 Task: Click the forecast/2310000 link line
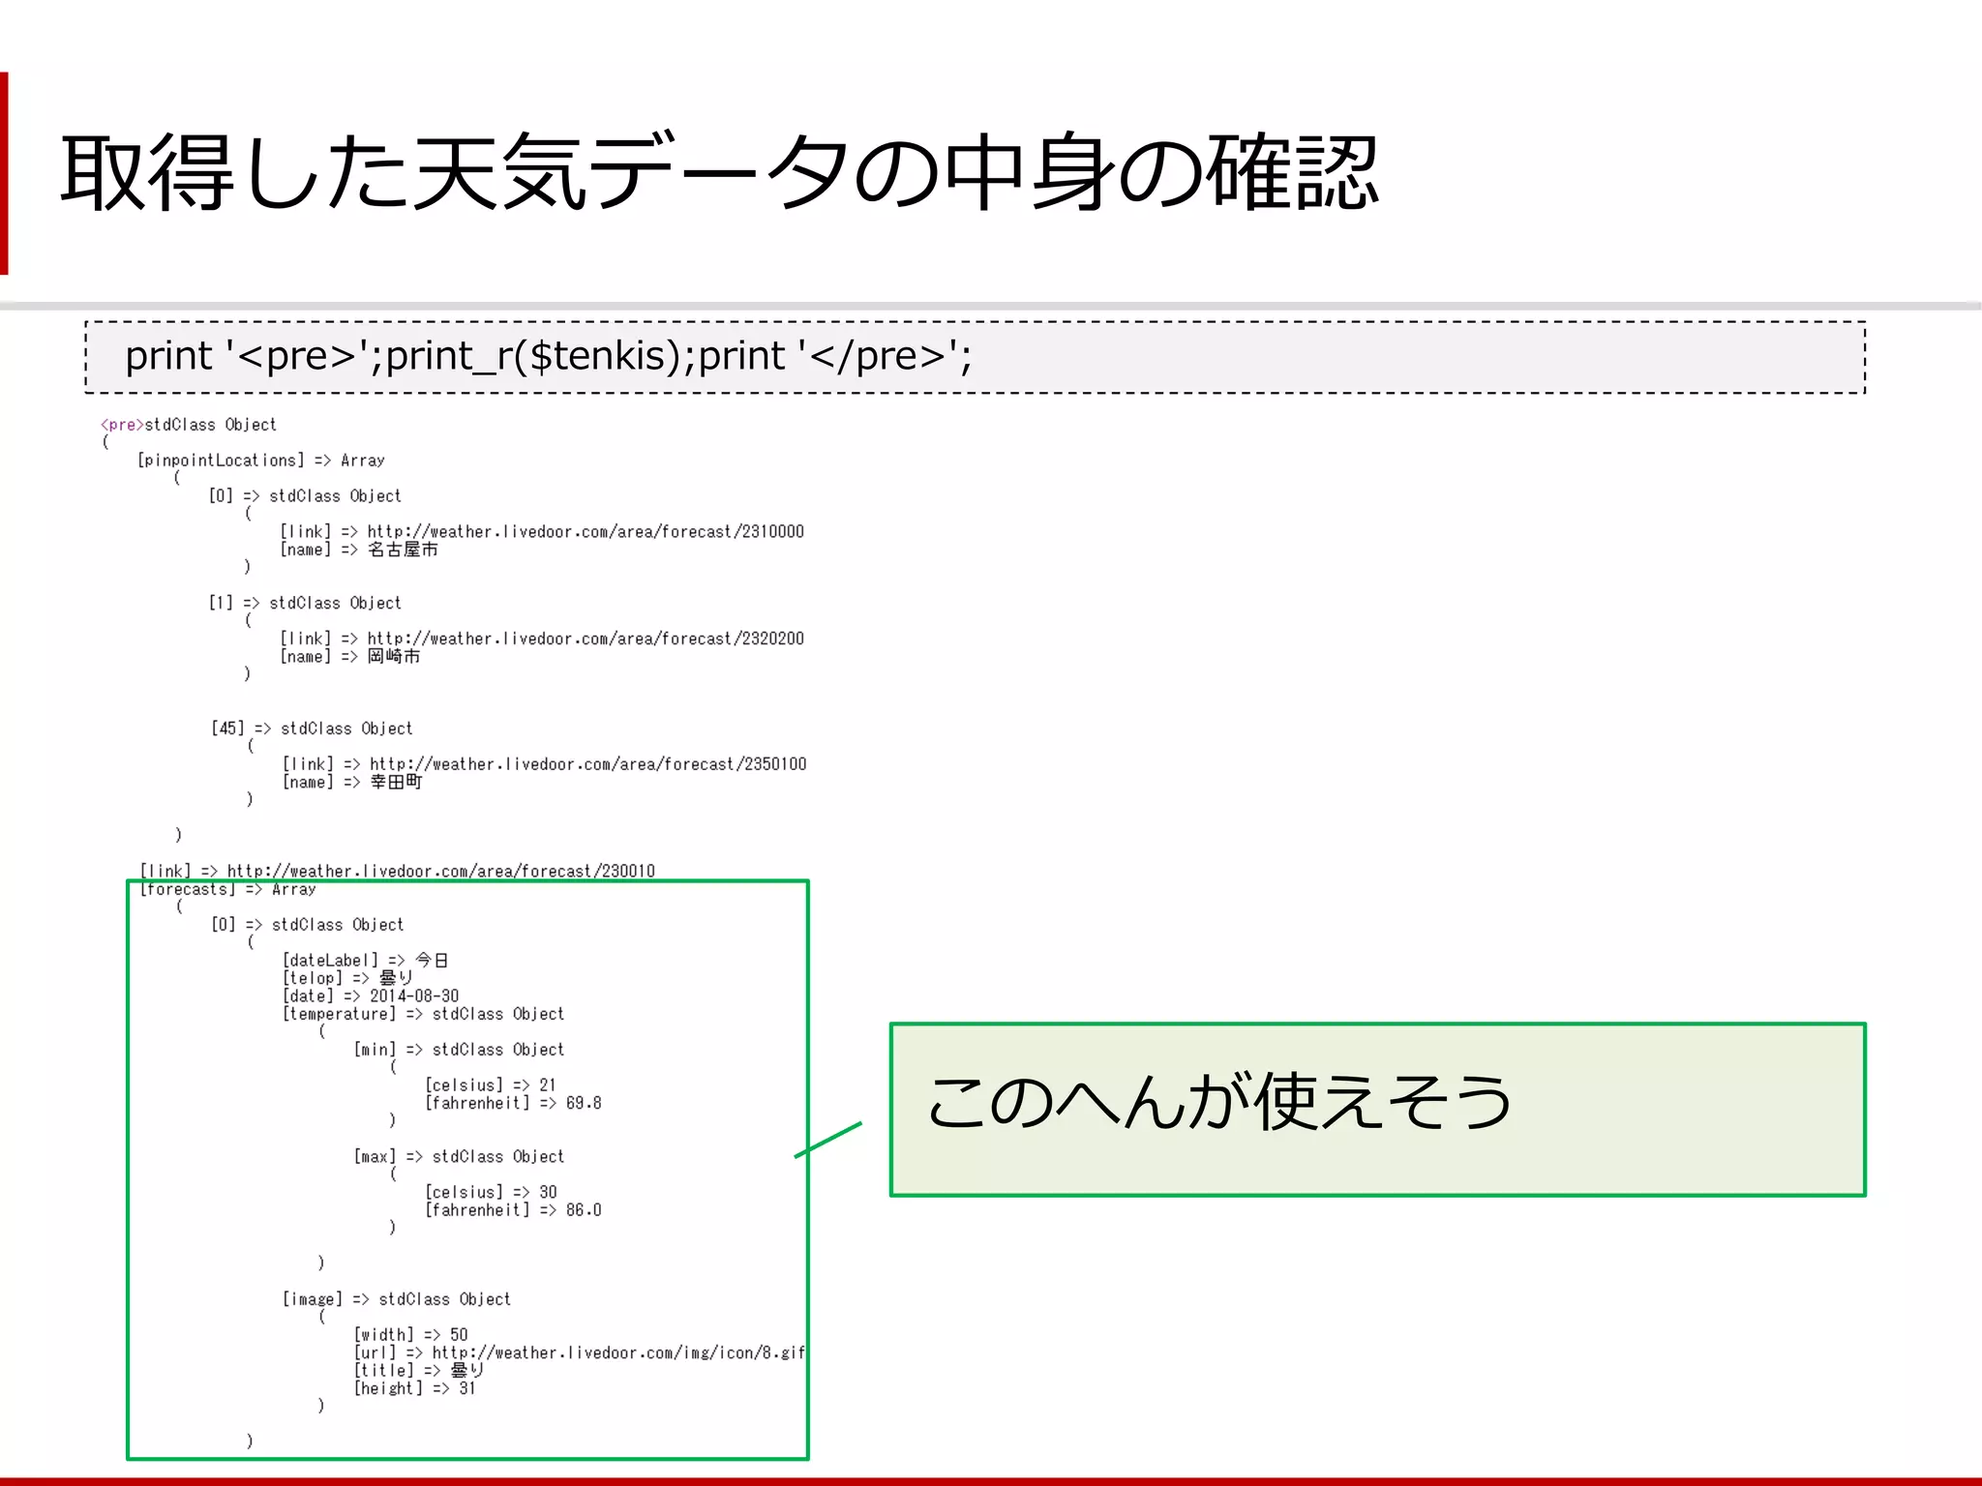click(542, 532)
